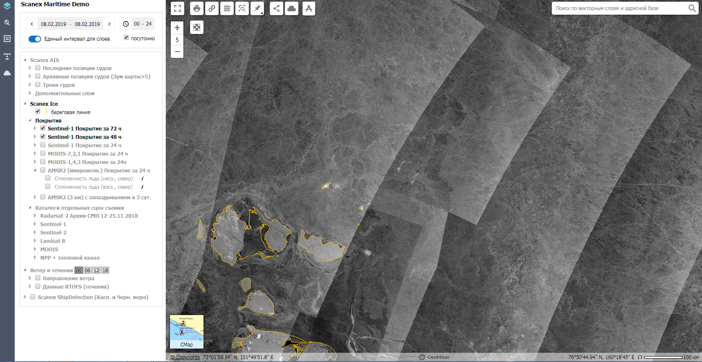Uncheck the посуточно checkbox

pyautogui.click(x=126, y=38)
